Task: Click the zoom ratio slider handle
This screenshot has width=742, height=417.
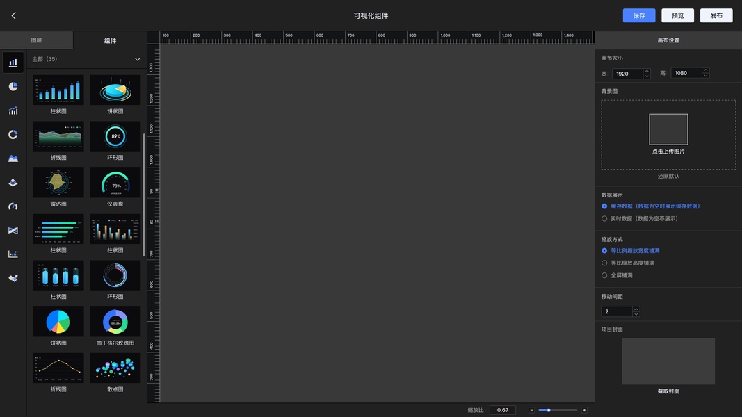Action: point(549,410)
